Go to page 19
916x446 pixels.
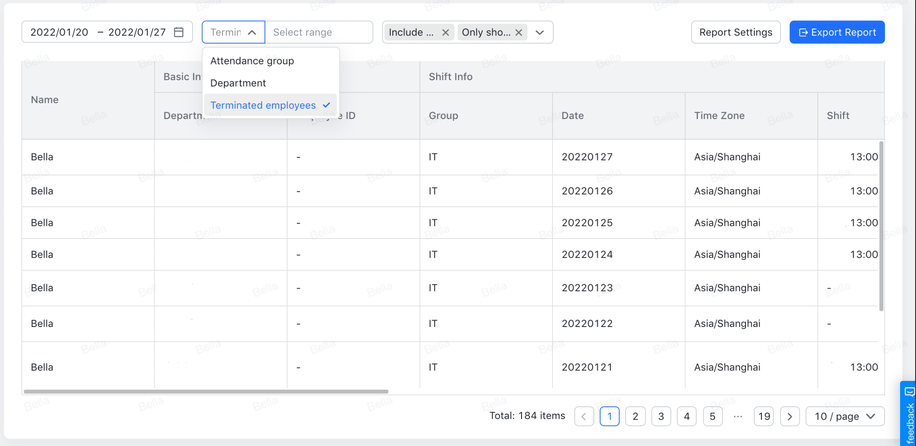pos(763,416)
